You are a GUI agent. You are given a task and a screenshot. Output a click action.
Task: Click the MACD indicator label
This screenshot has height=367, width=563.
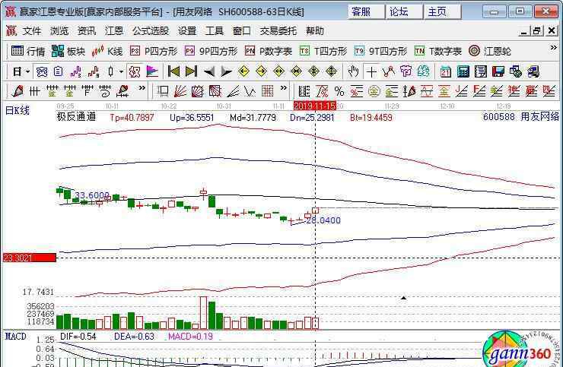15,336
